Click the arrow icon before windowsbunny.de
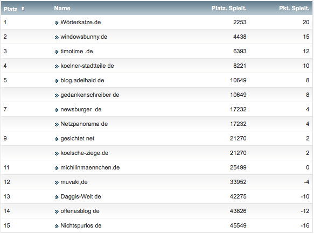This screenshot has width=314, height=234. pyautogui.click(x=57, y=38)
